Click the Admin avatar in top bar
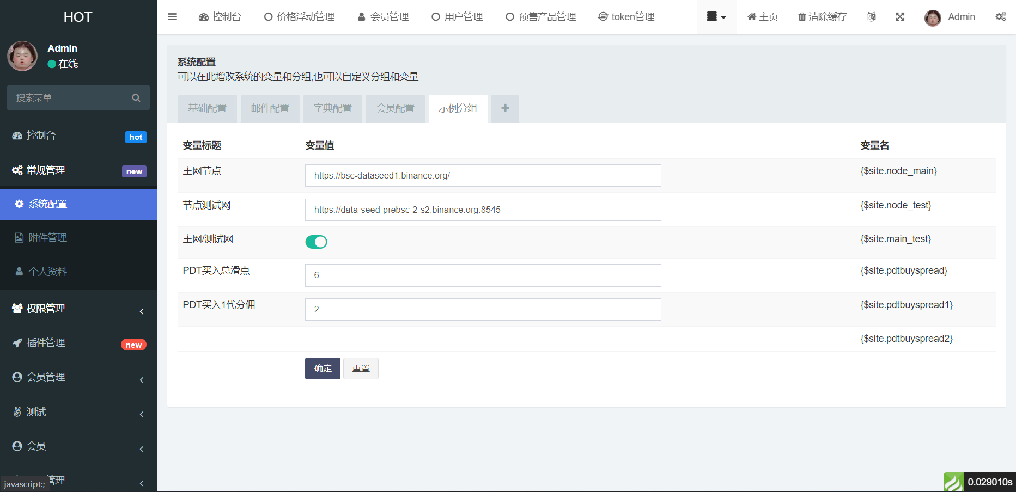 [x=933, y=17]
